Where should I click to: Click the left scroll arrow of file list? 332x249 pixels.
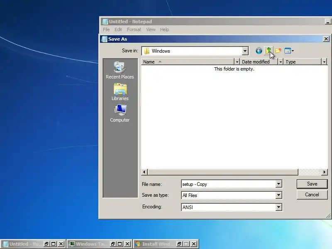(144, 172)
